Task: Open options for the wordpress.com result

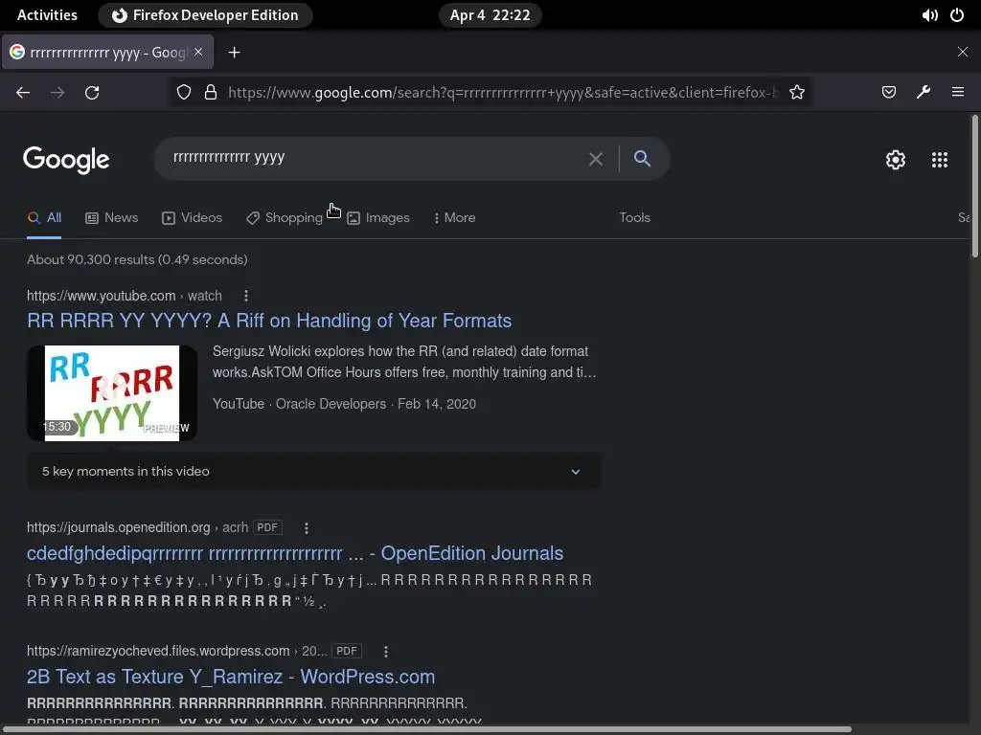Action: tap(386, 651)
